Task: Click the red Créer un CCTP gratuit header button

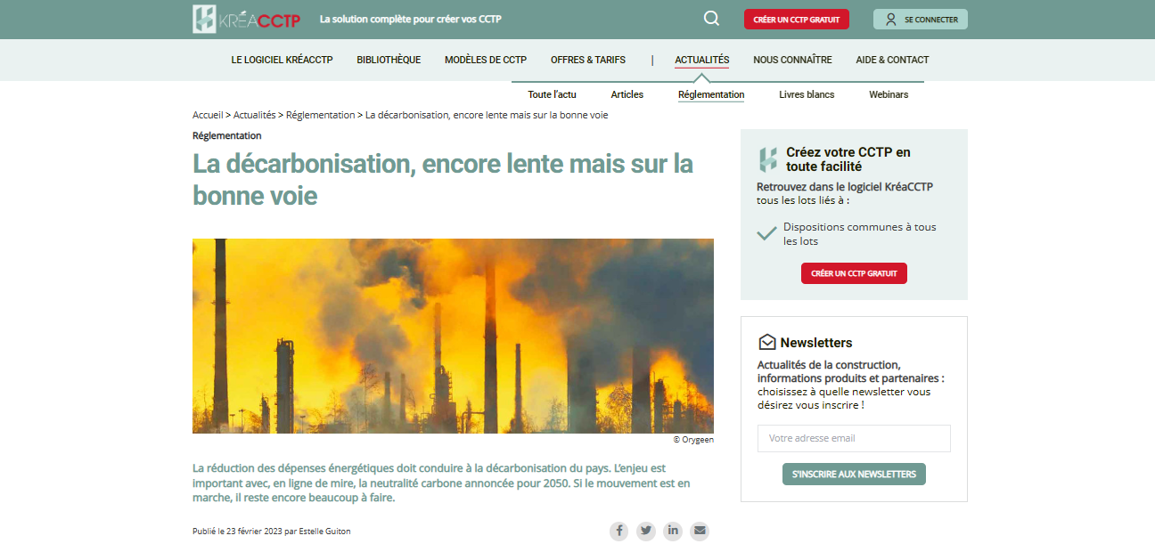Action: (x=797, y=20)
